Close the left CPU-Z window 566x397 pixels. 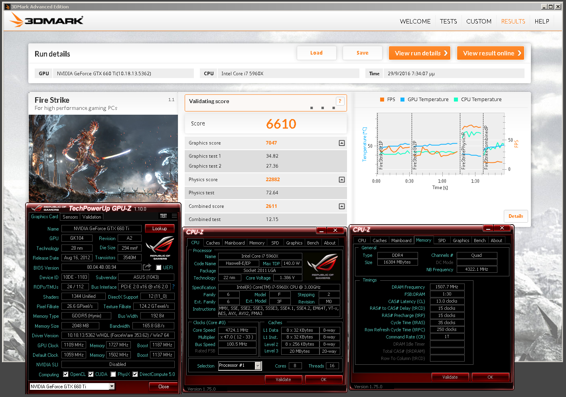335,230
